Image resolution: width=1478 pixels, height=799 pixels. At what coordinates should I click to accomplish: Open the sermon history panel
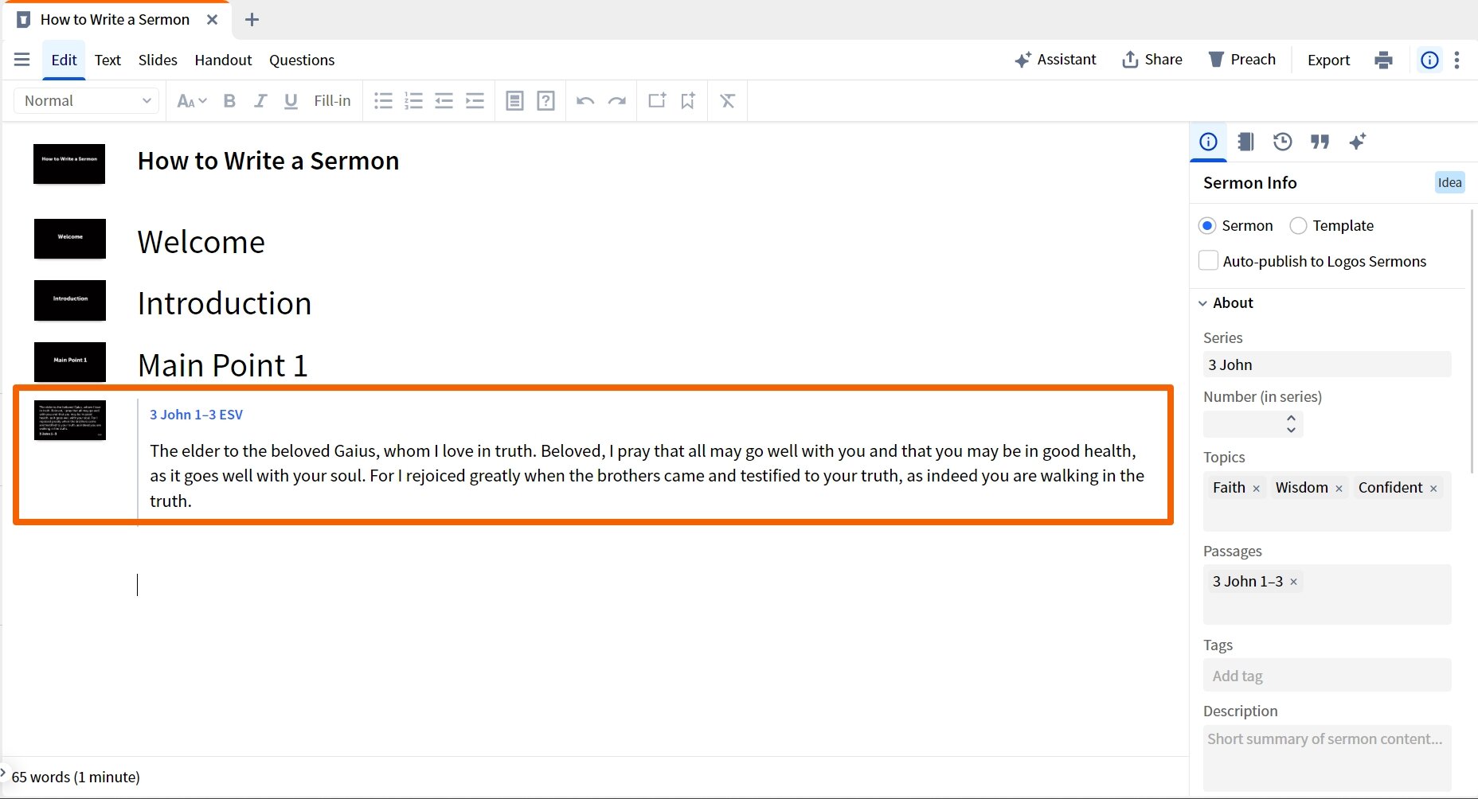point(1282,142)
